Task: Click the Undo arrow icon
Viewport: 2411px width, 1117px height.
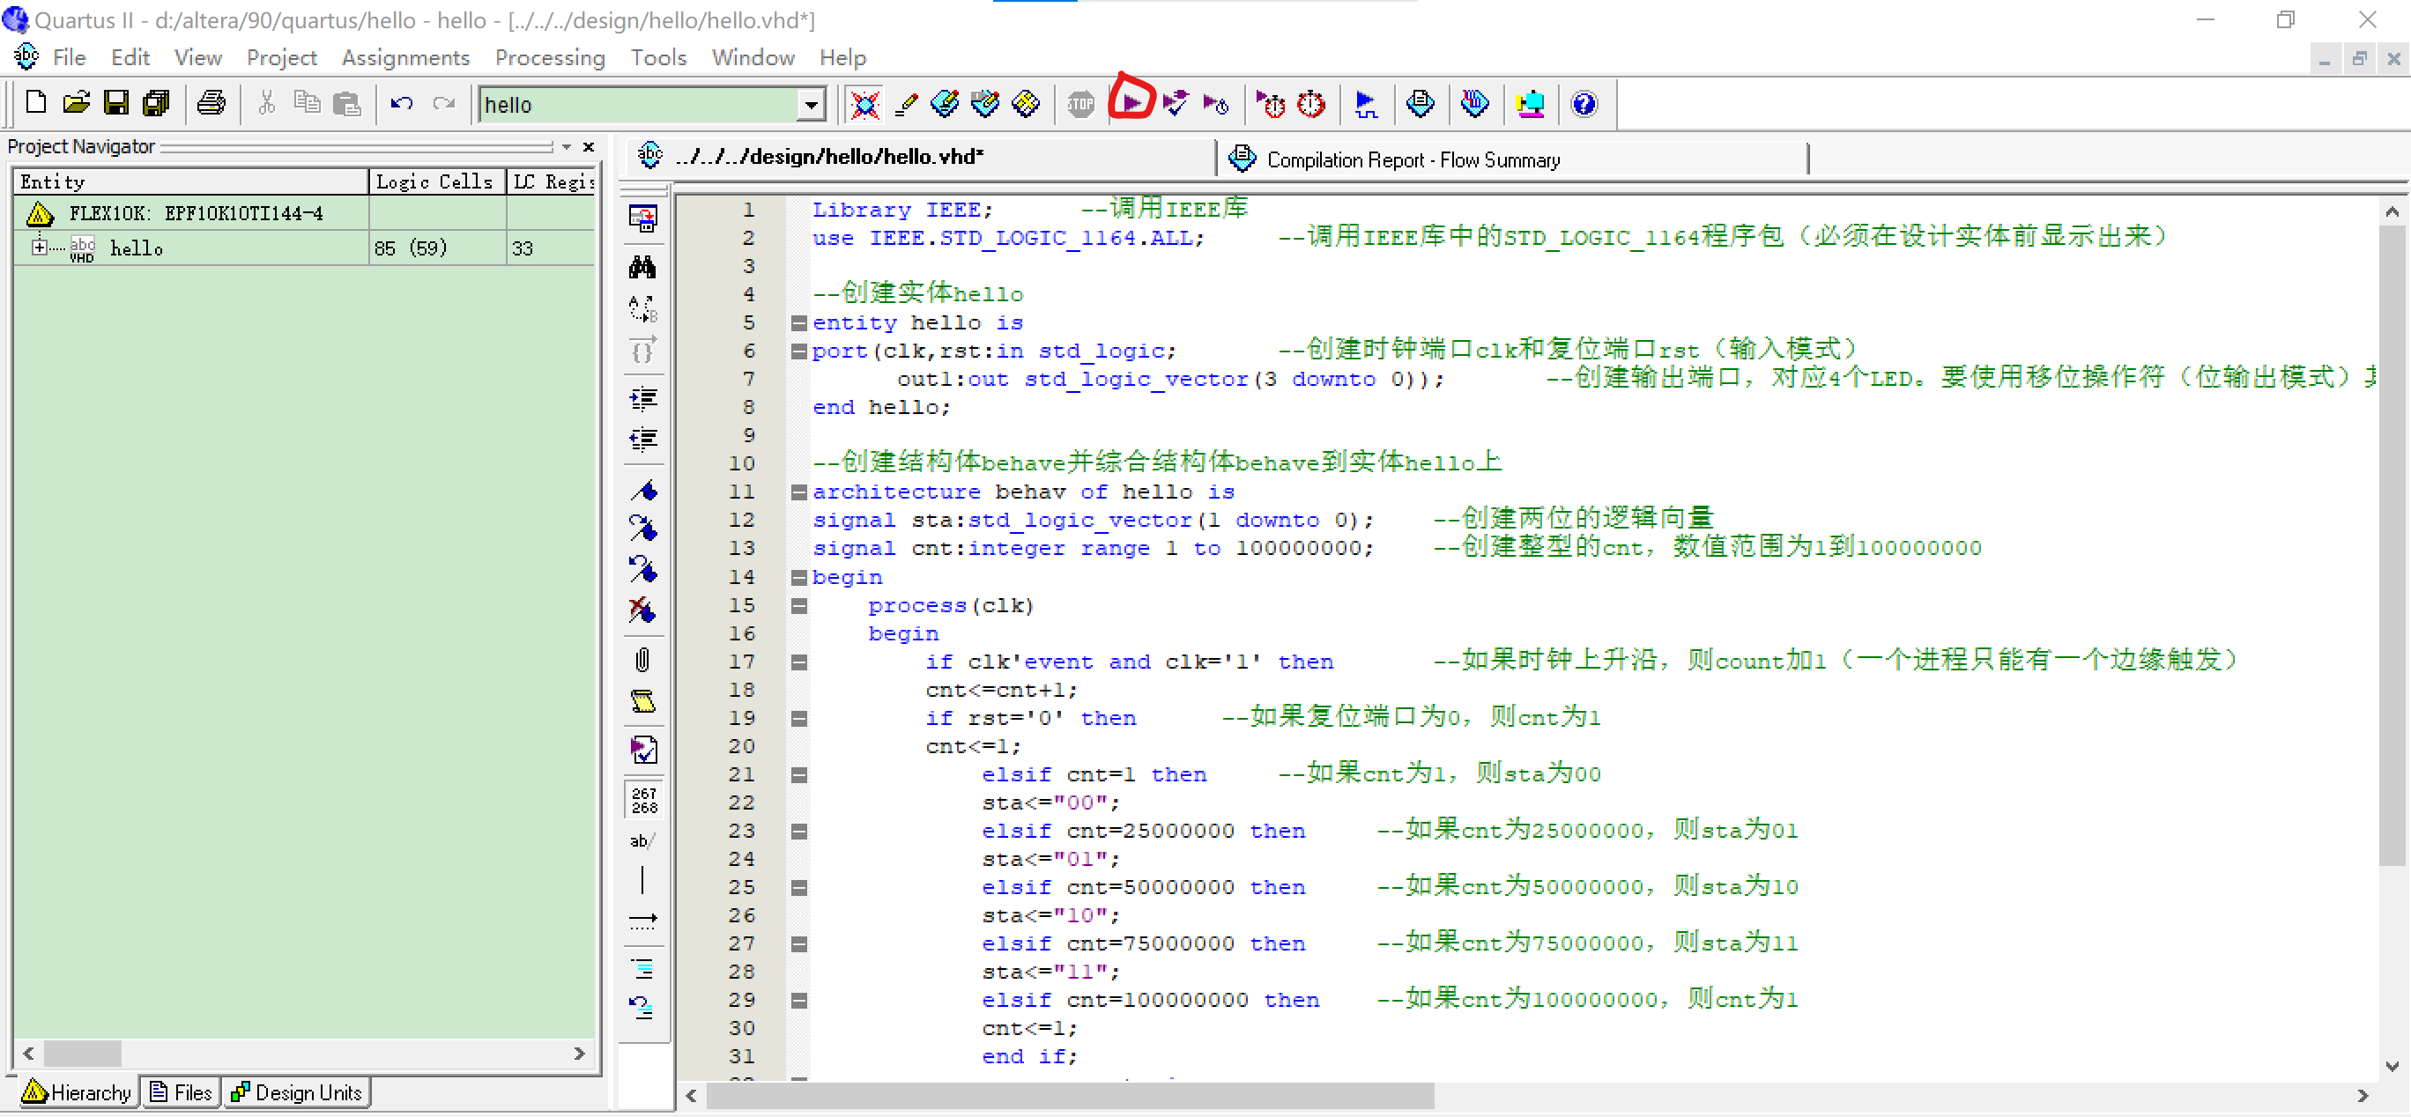Action: click(402, 103)
